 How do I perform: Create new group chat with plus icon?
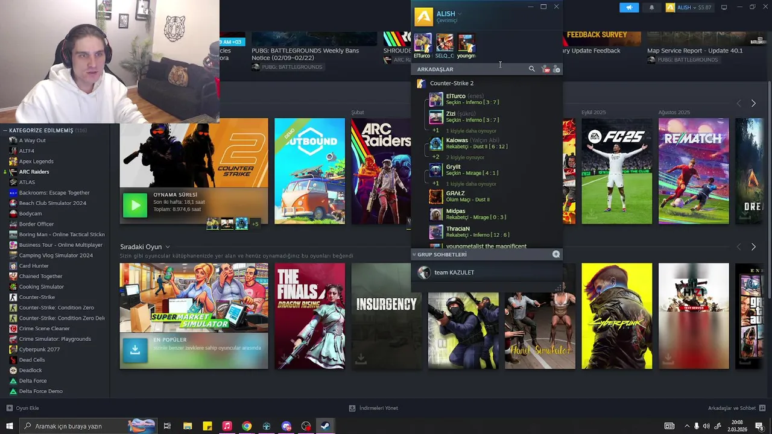556,254
